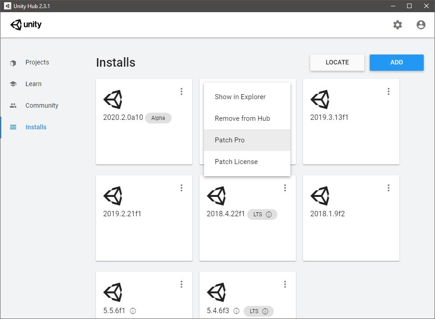Open the user account icon

click(x=421, y=25)
